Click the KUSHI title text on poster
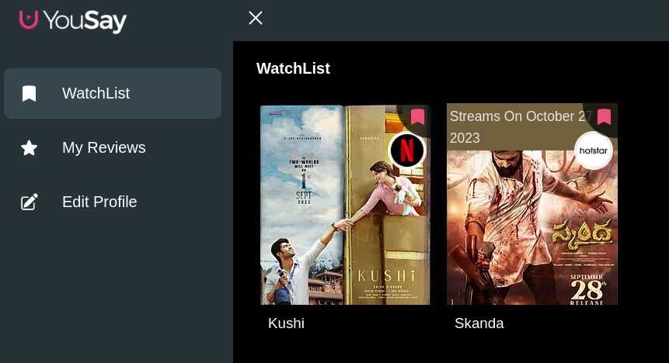669x363 pixels. point(386,275)
